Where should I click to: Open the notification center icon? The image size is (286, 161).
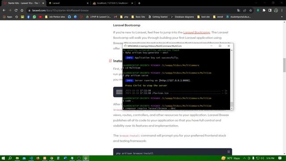[280, 158]
